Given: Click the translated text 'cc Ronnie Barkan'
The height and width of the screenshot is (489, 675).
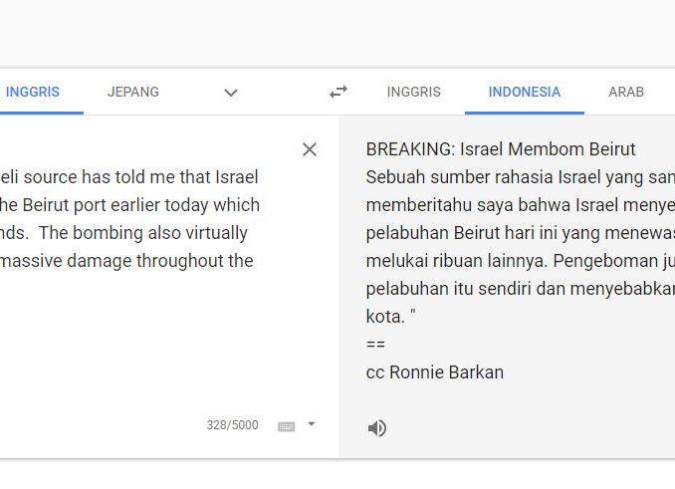Looking at the screenshot, I should point(435,372).
